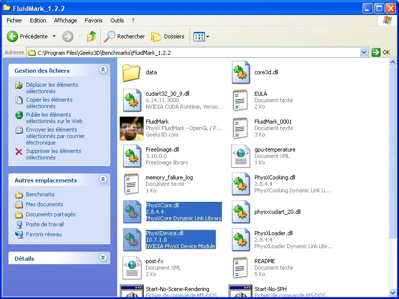Click the Précédente back arrow icon
Image resolution: width=399 pixels, height=299 pixels.
[x=12, y=36]
